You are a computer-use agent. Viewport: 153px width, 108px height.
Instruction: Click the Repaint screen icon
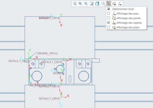tap(92, 4)
